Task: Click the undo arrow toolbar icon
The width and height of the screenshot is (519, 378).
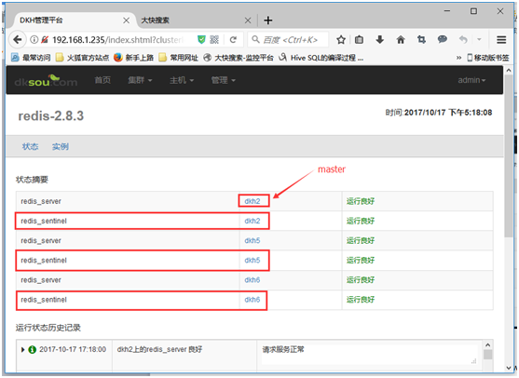Action: [463, 40]
